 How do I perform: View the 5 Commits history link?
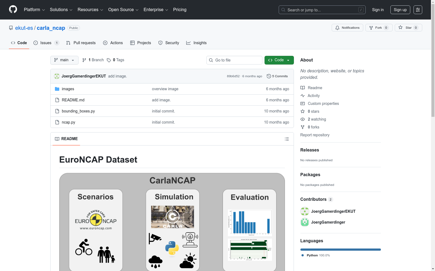277,76
